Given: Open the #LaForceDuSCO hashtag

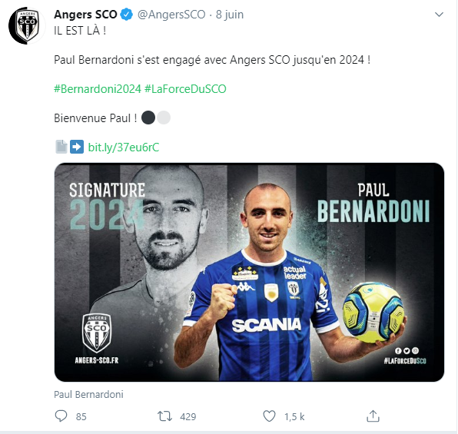Looking at the screenshot, I should (x=185, y=89).
